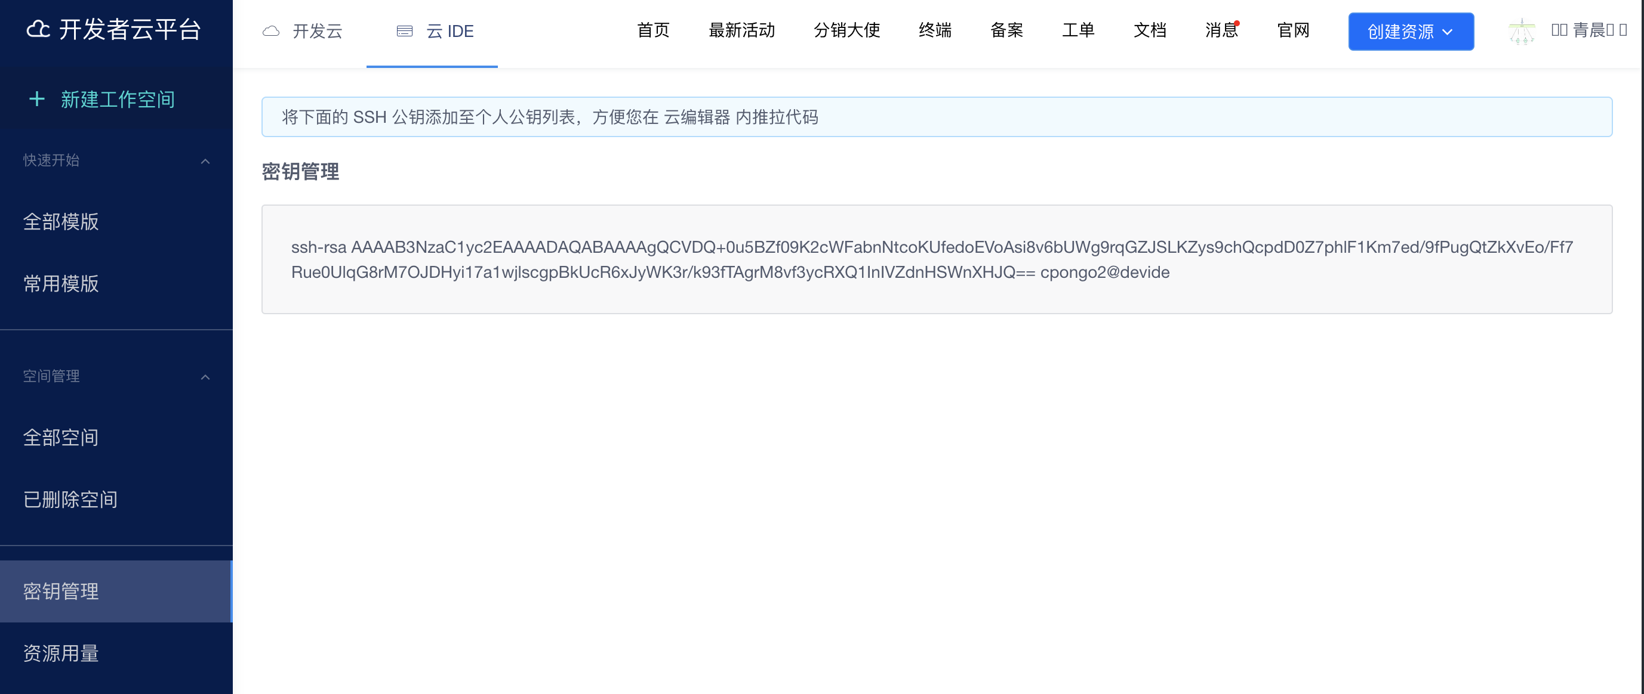This screenshot has width=1644, height=694.
Task: Click the cloud logo beside 开发者云平台
Action: click(38, 29)
